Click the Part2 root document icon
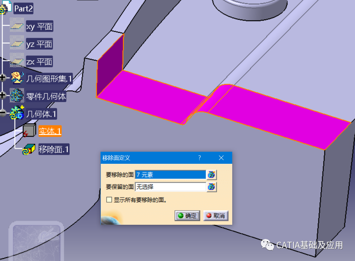This screenshot has height=261, width=355. [6, 7]
